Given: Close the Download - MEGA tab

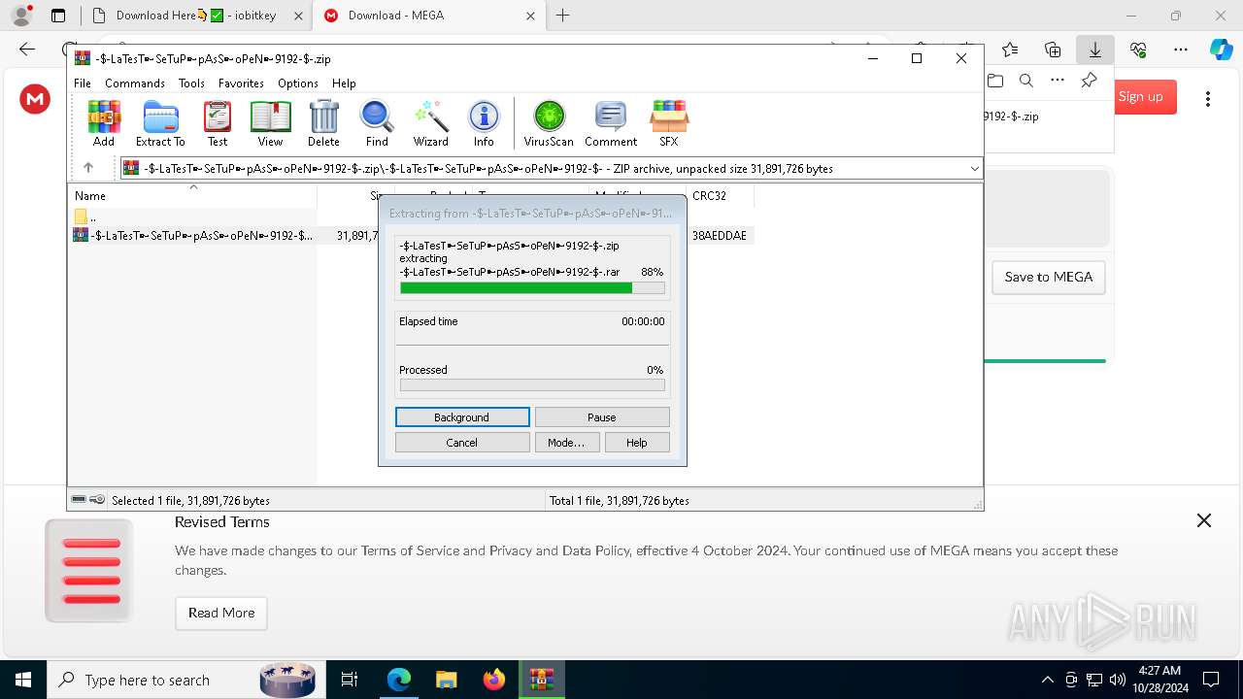Looking at the screenshot, I should (530, 16).
